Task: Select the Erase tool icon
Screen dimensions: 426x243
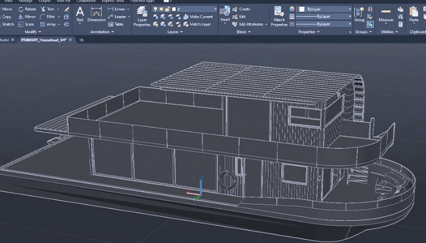Action: (x=66, y=9)
